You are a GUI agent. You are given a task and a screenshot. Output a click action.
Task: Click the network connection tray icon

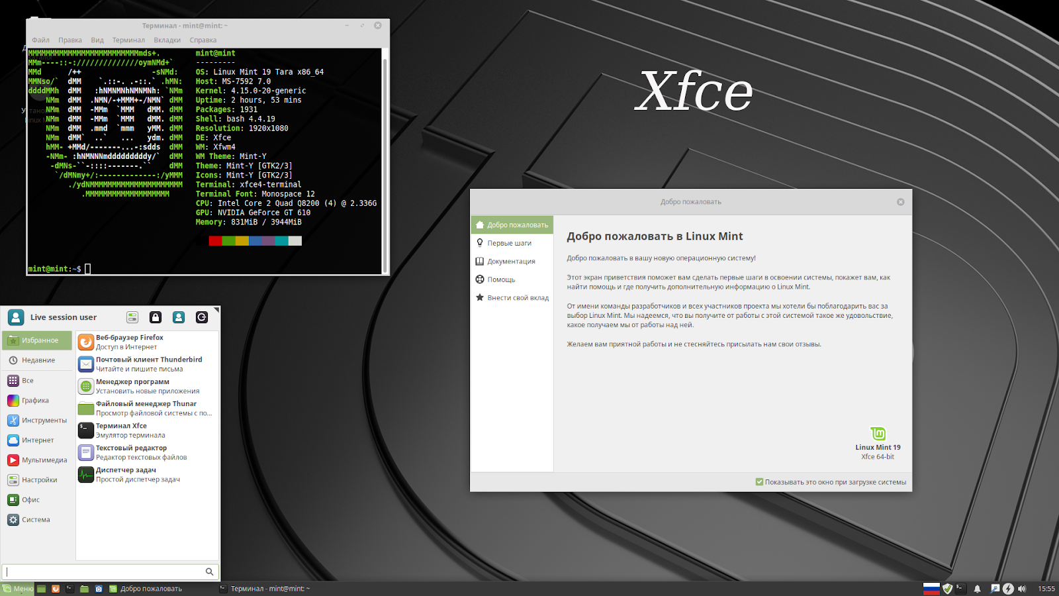pos(995,589)
